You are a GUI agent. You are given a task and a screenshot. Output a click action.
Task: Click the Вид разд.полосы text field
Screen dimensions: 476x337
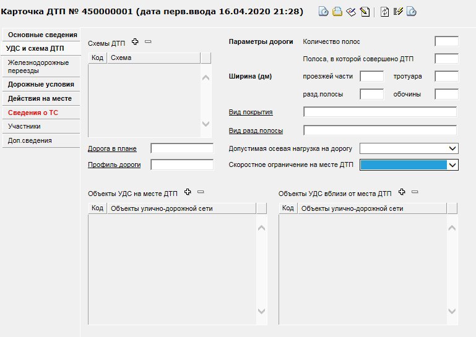click(x=380, y=130)
